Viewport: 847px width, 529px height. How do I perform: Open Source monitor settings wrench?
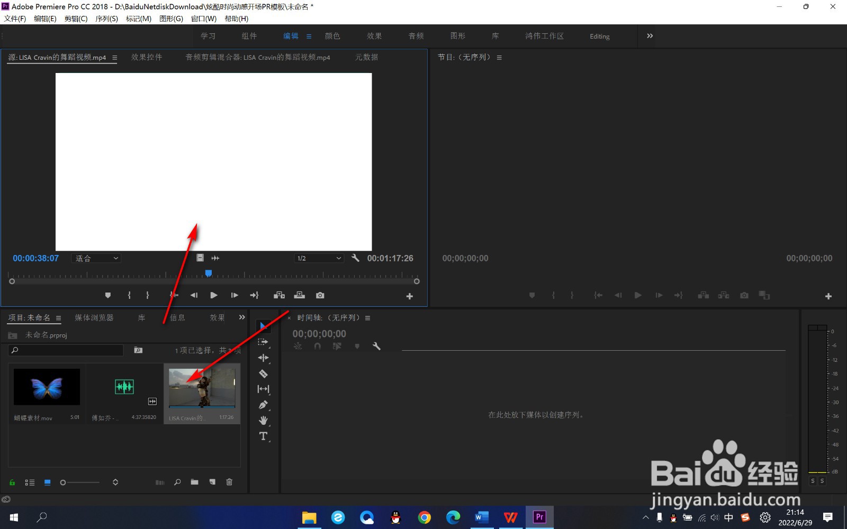pyautogui.click(x=355, y=258)
